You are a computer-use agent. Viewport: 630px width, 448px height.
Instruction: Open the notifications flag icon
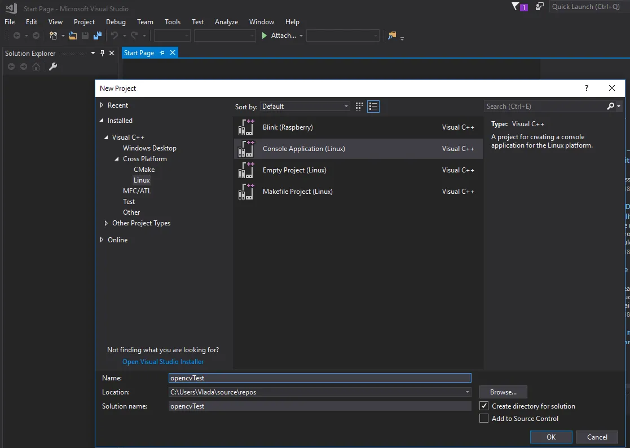516,6
